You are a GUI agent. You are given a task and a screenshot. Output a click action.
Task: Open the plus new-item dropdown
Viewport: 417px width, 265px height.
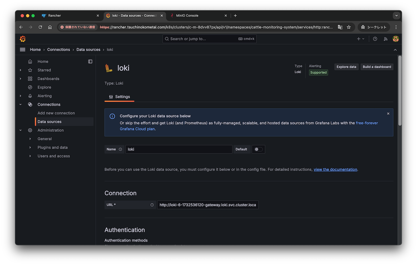point(361,39)
